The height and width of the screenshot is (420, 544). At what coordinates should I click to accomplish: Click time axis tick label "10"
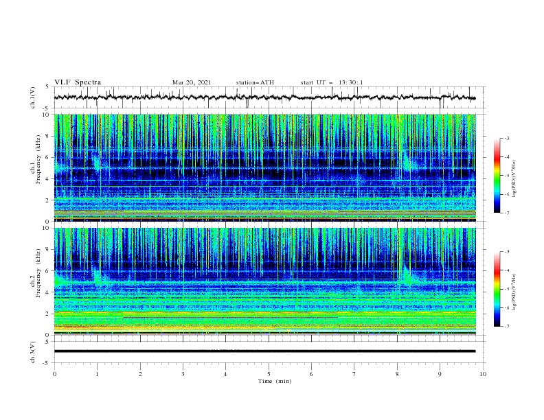483,374
